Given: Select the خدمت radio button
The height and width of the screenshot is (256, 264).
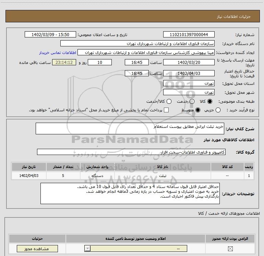Looking at the screenshot, I should (192, 101).
